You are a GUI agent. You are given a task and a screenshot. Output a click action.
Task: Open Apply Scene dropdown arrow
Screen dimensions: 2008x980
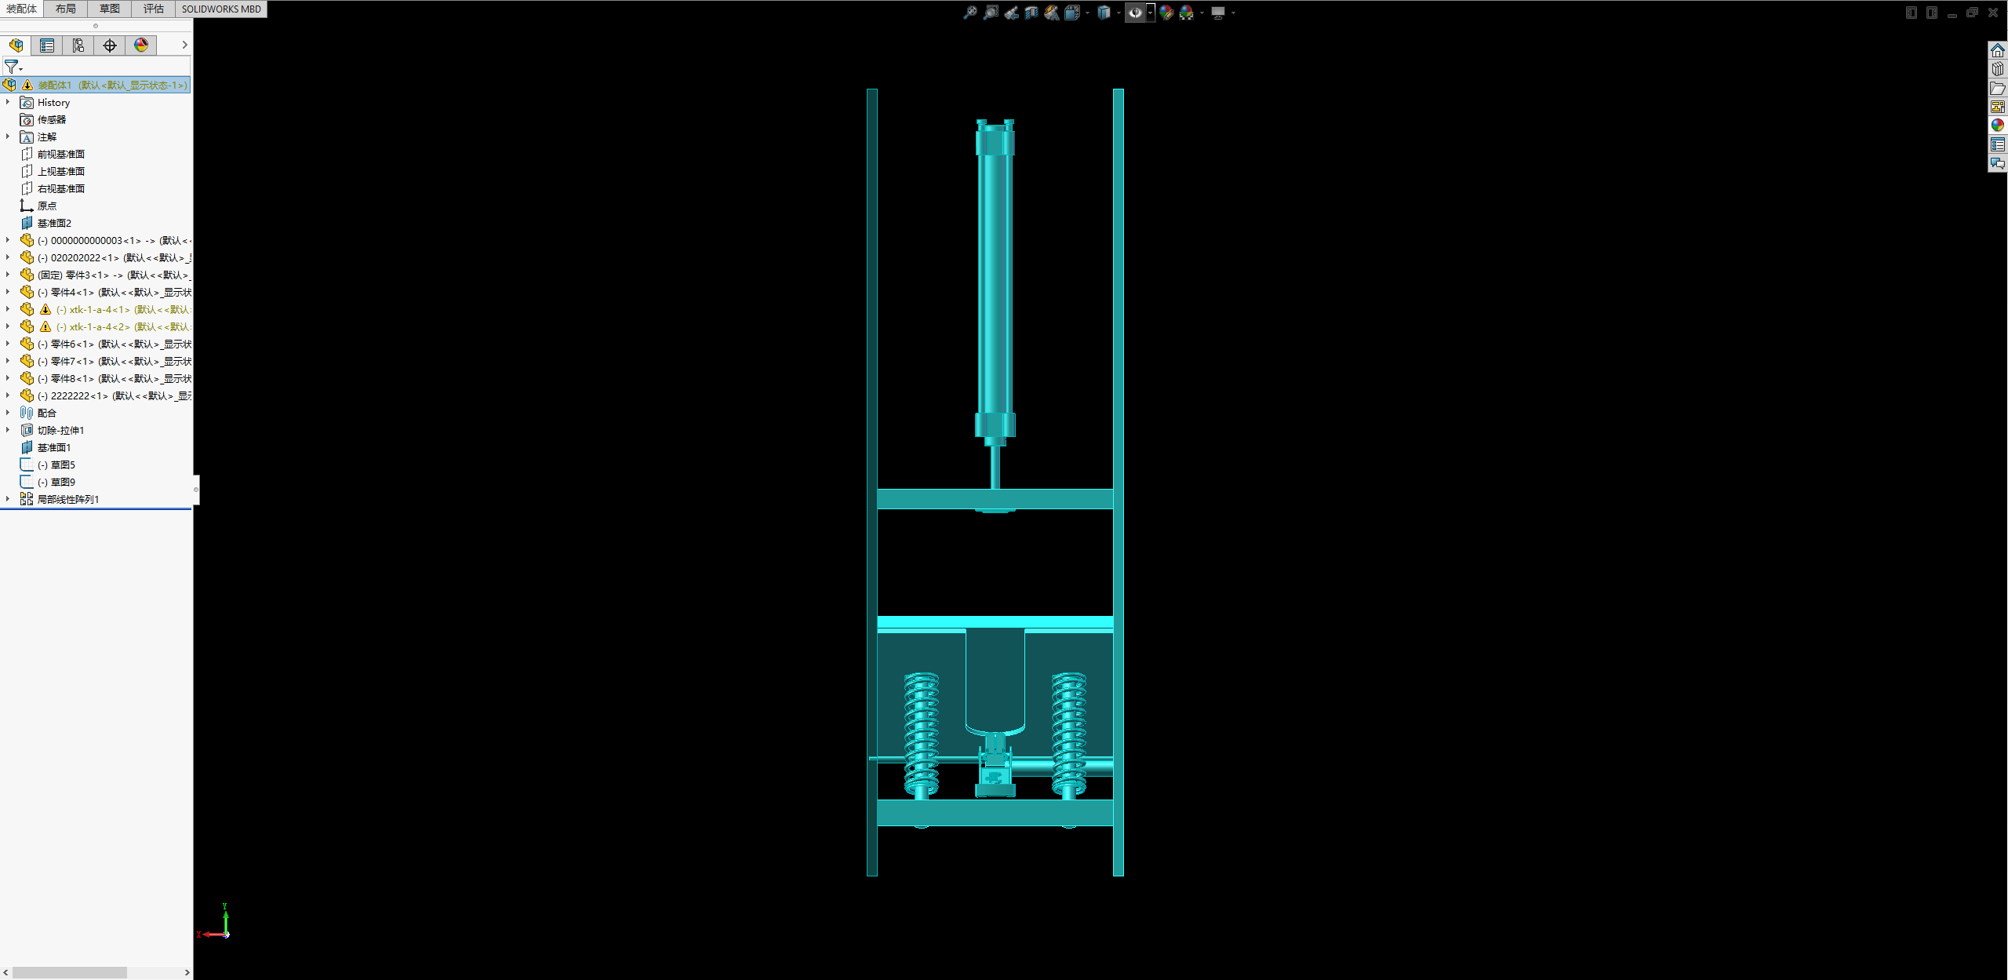click(1202, 13)
